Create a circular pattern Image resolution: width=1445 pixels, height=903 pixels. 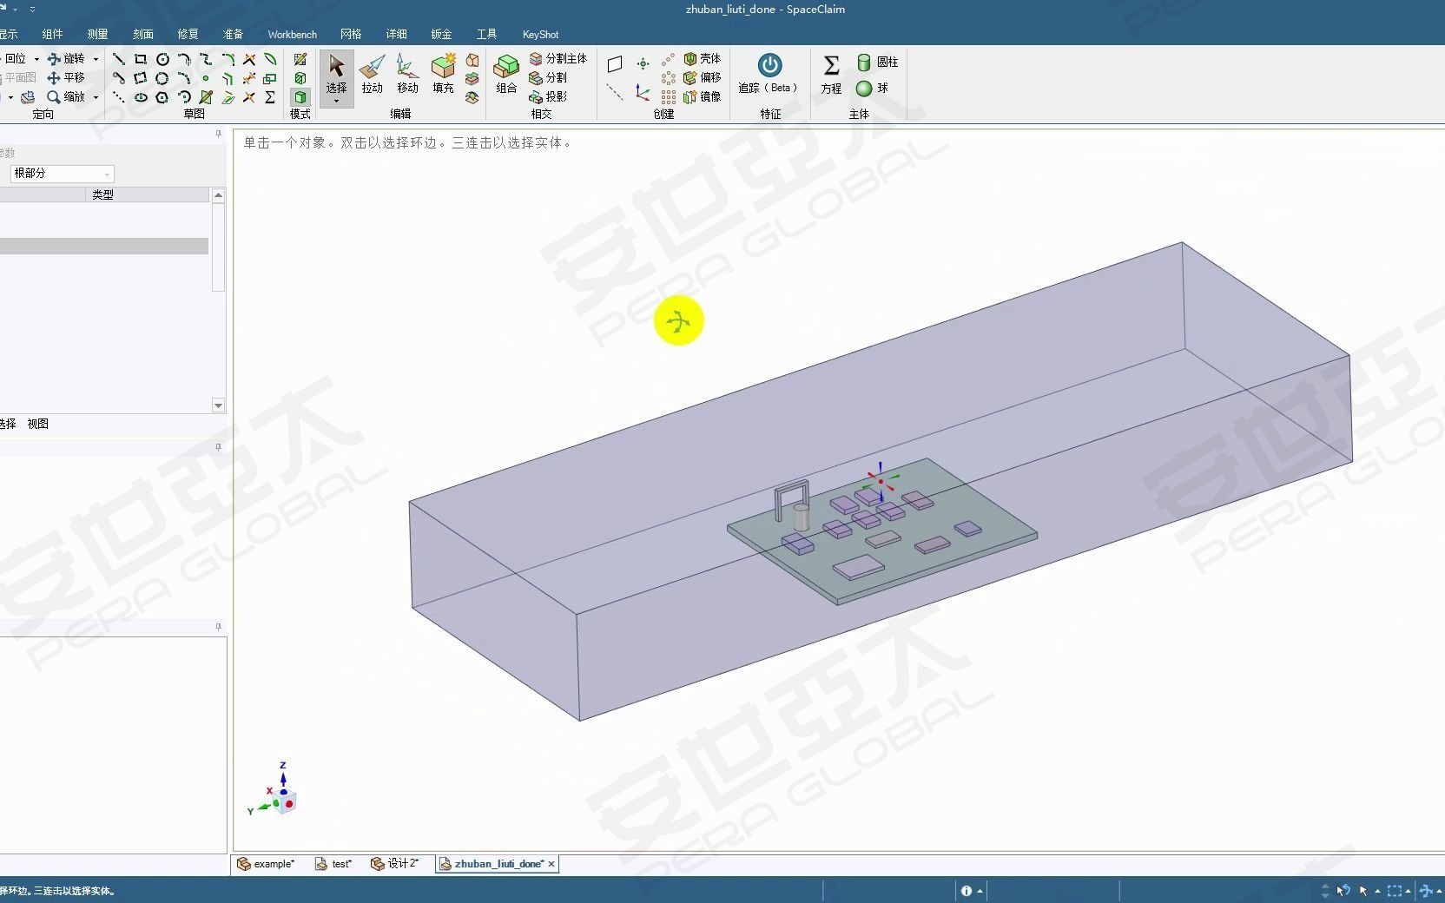pos(668,78)
